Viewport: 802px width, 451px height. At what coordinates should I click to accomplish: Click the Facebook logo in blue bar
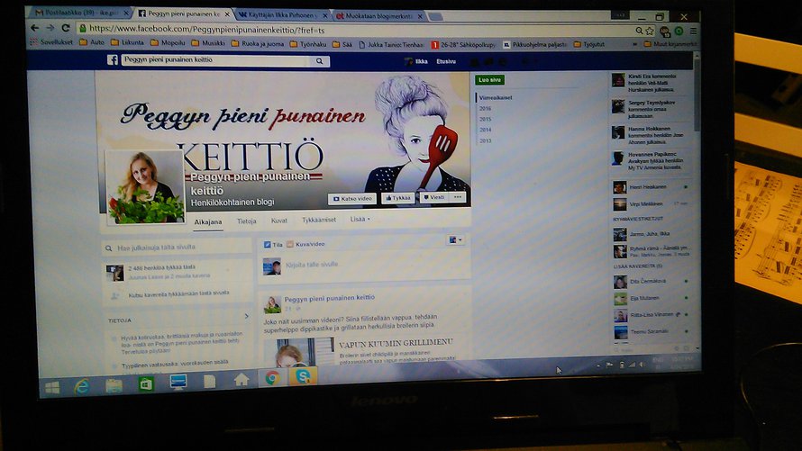(x=113, y=59)
